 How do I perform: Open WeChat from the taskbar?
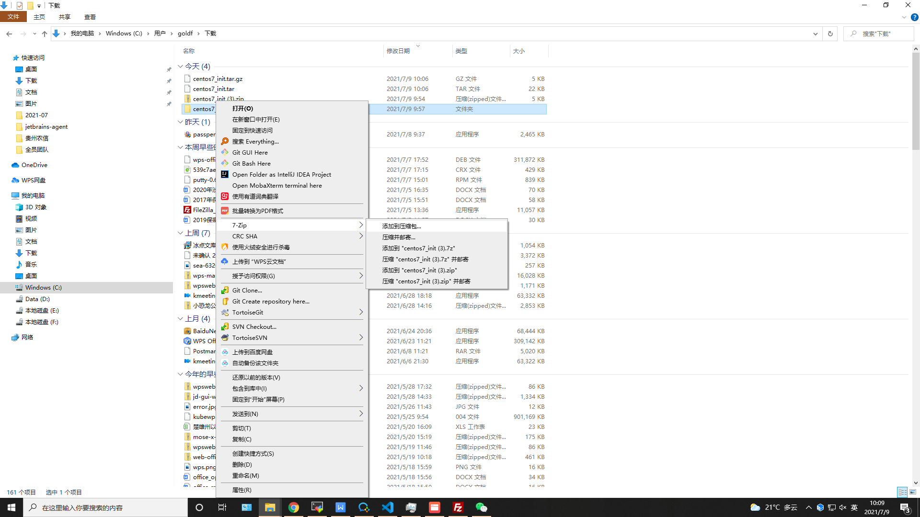click(482, 507)
